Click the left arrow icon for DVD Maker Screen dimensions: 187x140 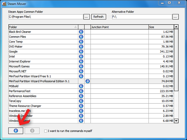tap(81, 47)
